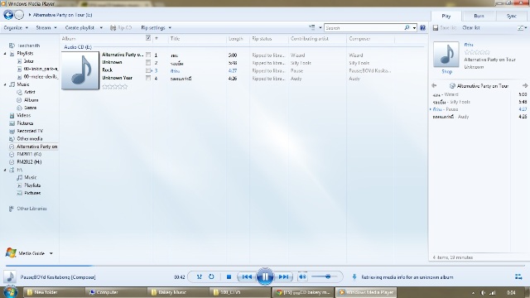530x298 pixels.
Task: Sort by Contributing artist column header
Action: (309, 39)
